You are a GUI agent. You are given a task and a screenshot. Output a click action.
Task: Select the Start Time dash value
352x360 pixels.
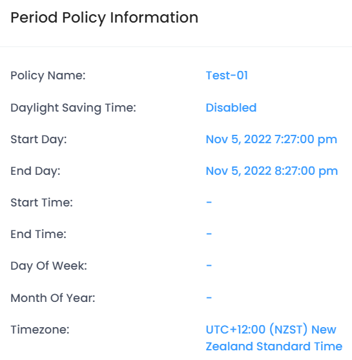pyautogui.click(x=209, y=203)
